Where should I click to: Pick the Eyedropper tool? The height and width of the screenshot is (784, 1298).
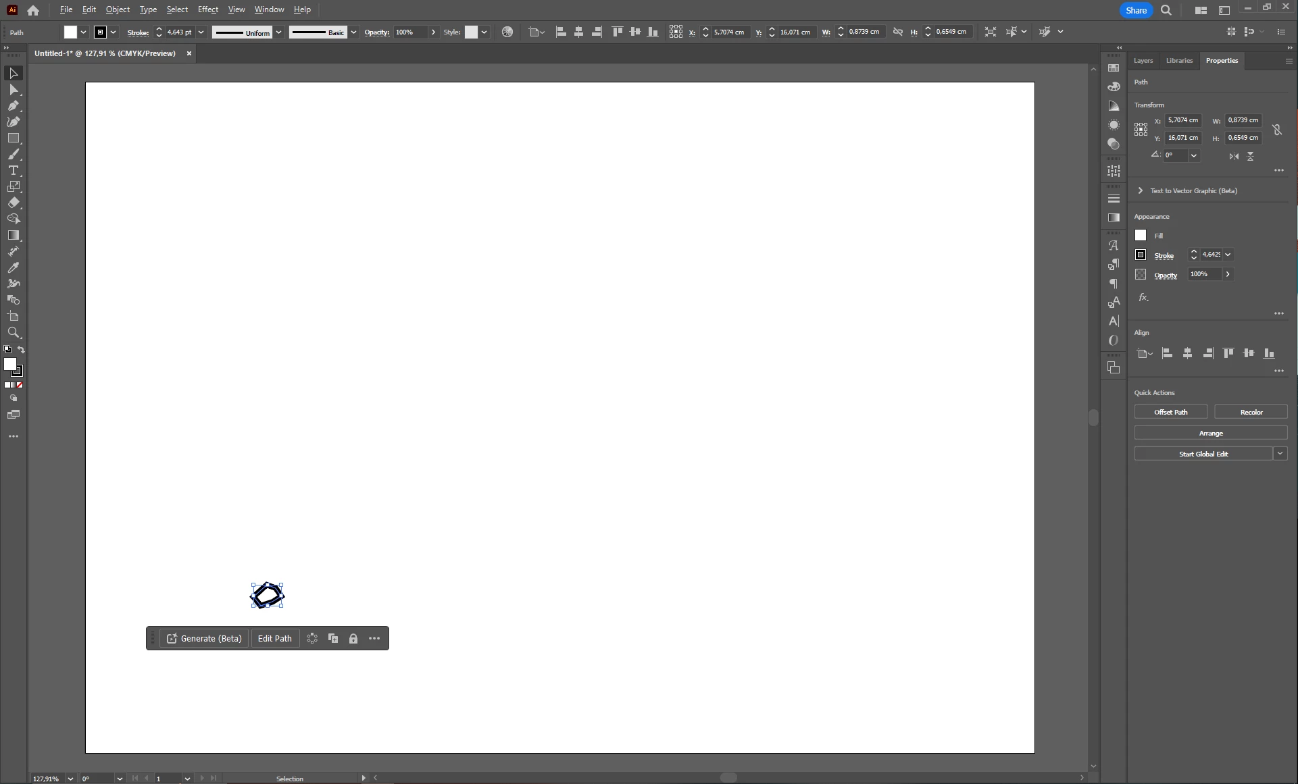coord(14,268)
